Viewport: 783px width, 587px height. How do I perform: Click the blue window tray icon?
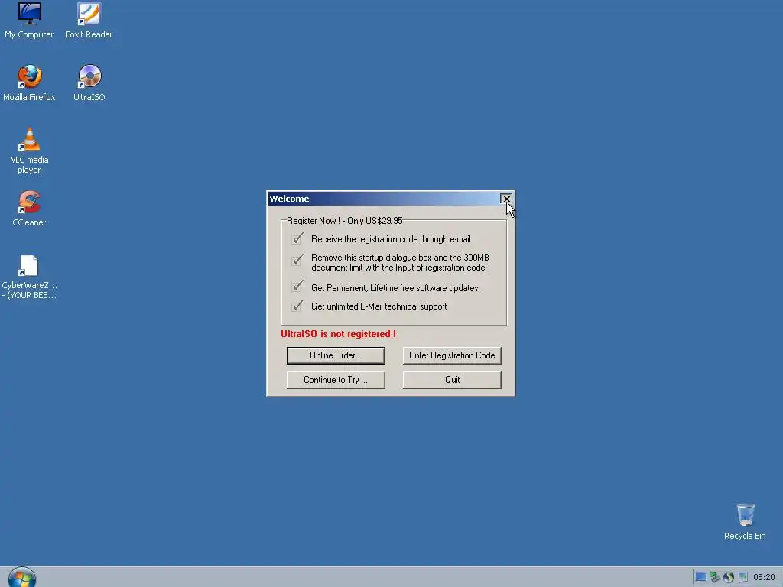click(700, 577)
